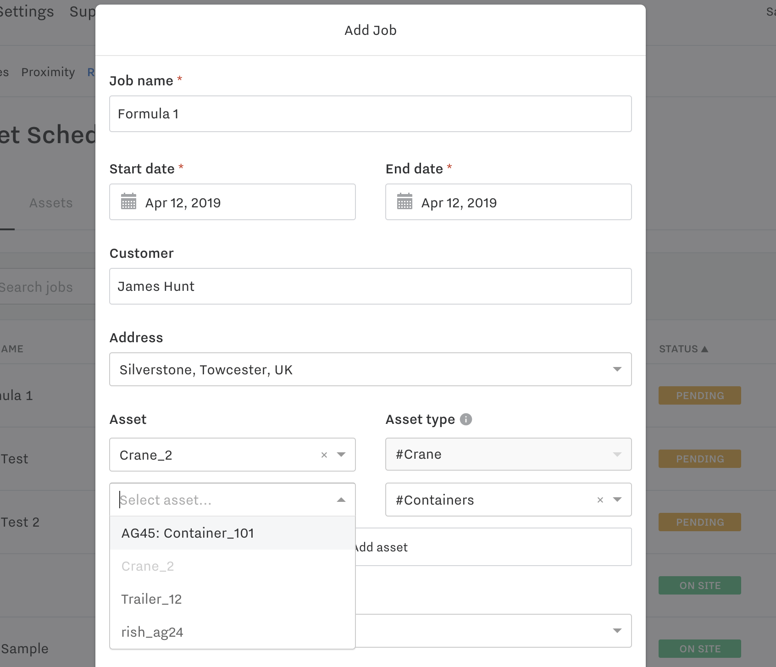
Task: Click the info icon beside Asset type
Action: coord(466,419)
